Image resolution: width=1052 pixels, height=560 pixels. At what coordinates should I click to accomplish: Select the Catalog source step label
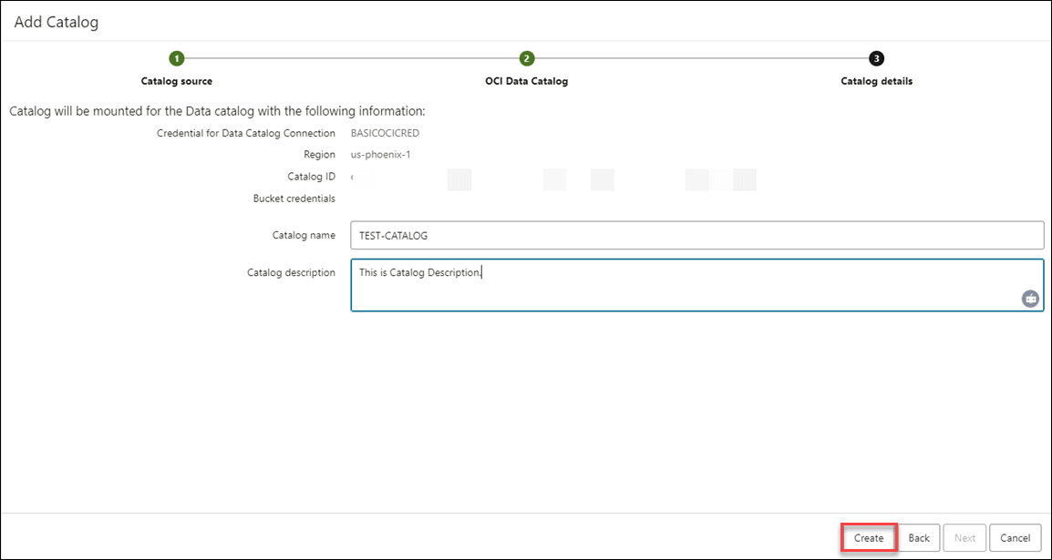click(x=176, y=80)
